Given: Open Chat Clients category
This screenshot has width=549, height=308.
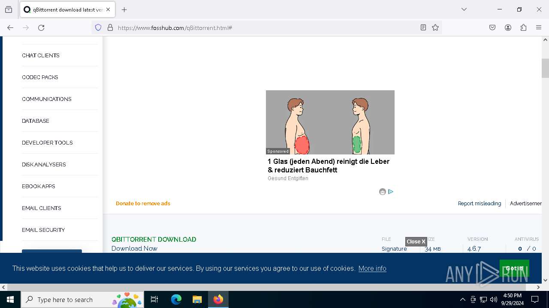Looking at the screenshot, I should tap(41, 56).
